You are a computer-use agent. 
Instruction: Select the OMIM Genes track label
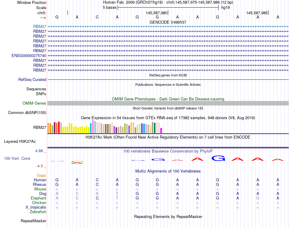(x=34, y=103)
